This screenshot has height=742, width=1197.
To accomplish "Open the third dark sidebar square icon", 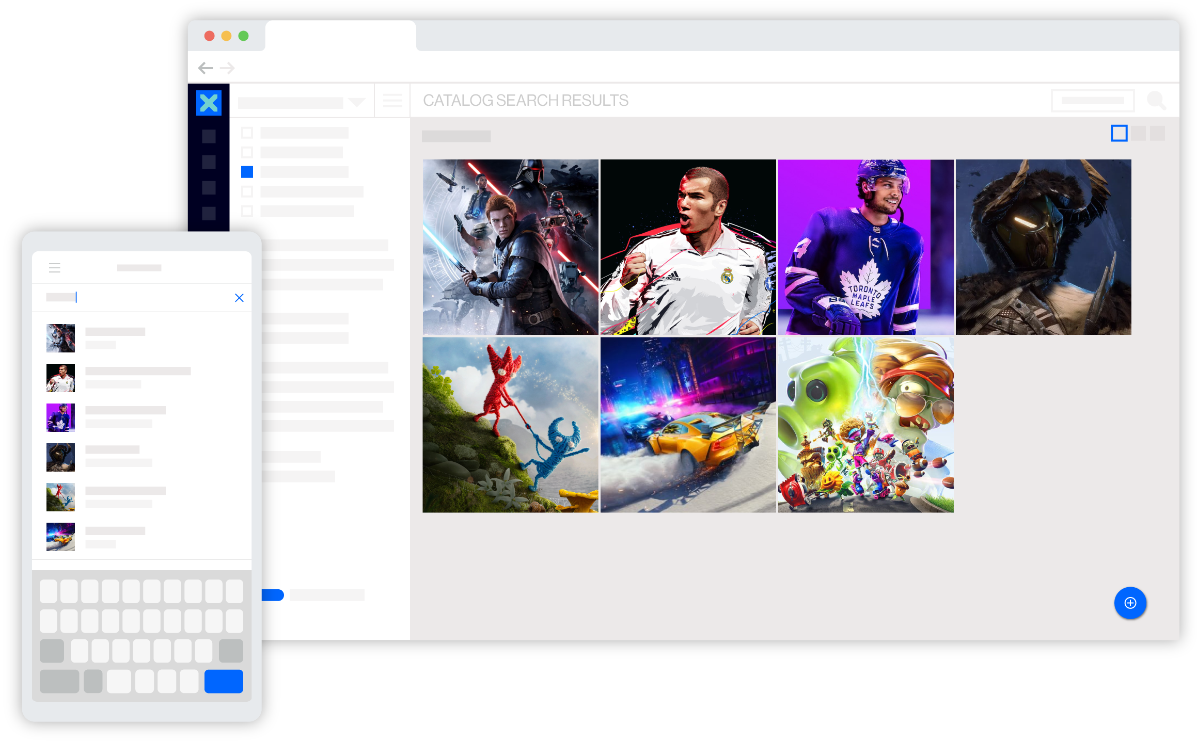I will pyautogui.click(x=209, y=188).
